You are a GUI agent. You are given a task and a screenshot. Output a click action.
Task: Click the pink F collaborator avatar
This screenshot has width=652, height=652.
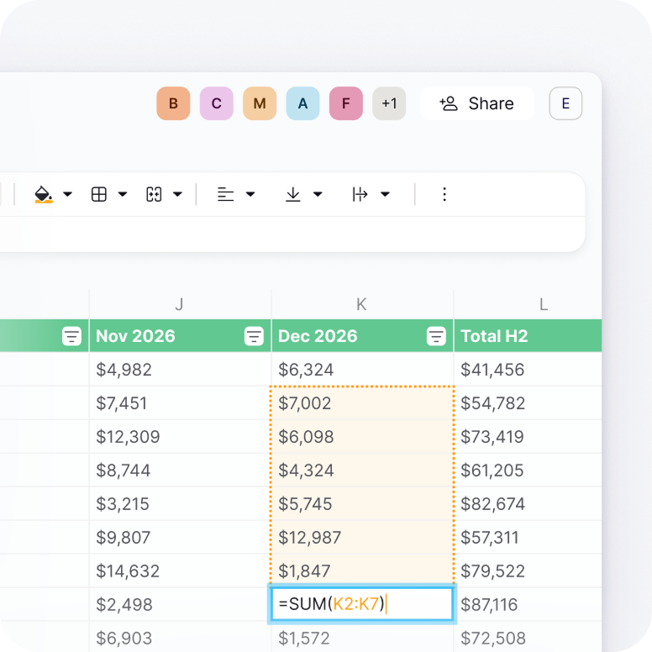(345, 103)
